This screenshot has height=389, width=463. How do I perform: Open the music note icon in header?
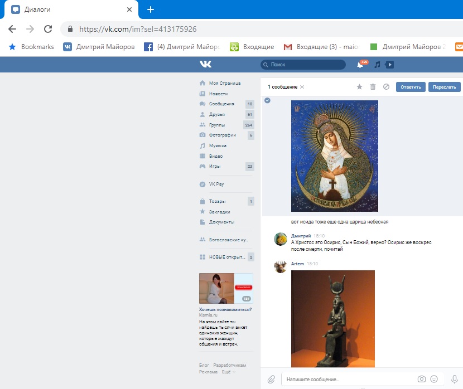tap(377, 65)
